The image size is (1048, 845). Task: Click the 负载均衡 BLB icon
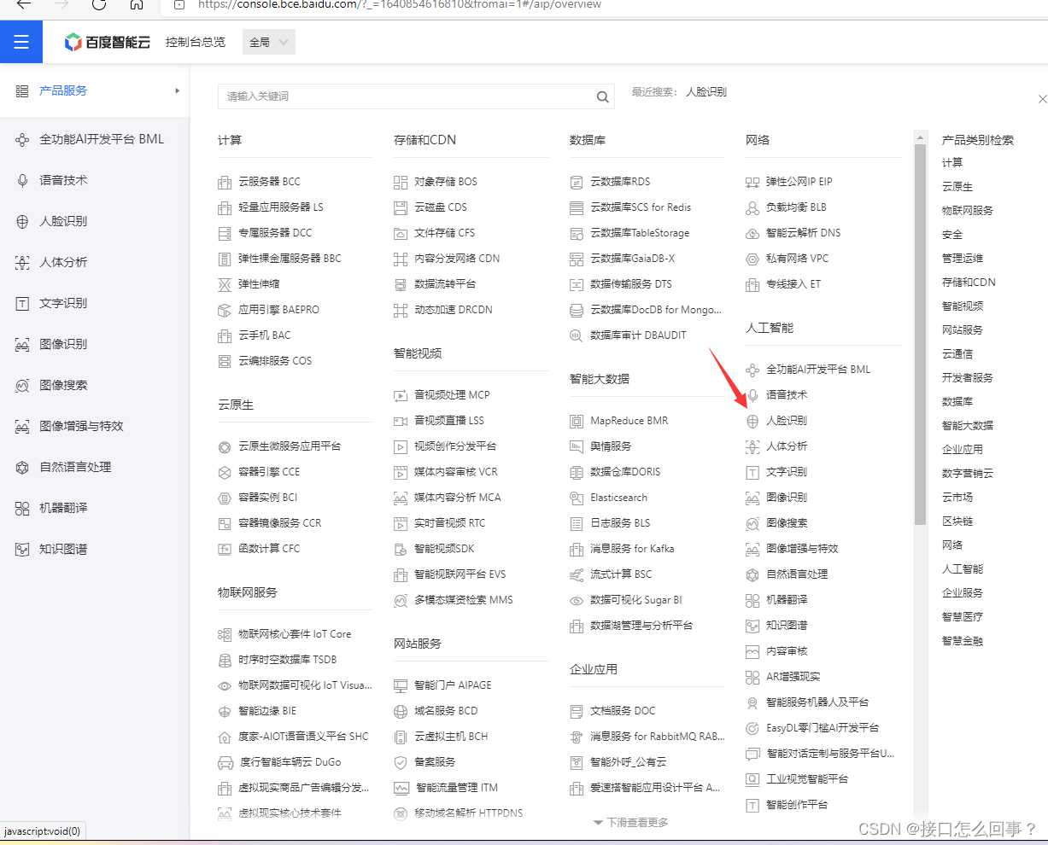point(752,207)
